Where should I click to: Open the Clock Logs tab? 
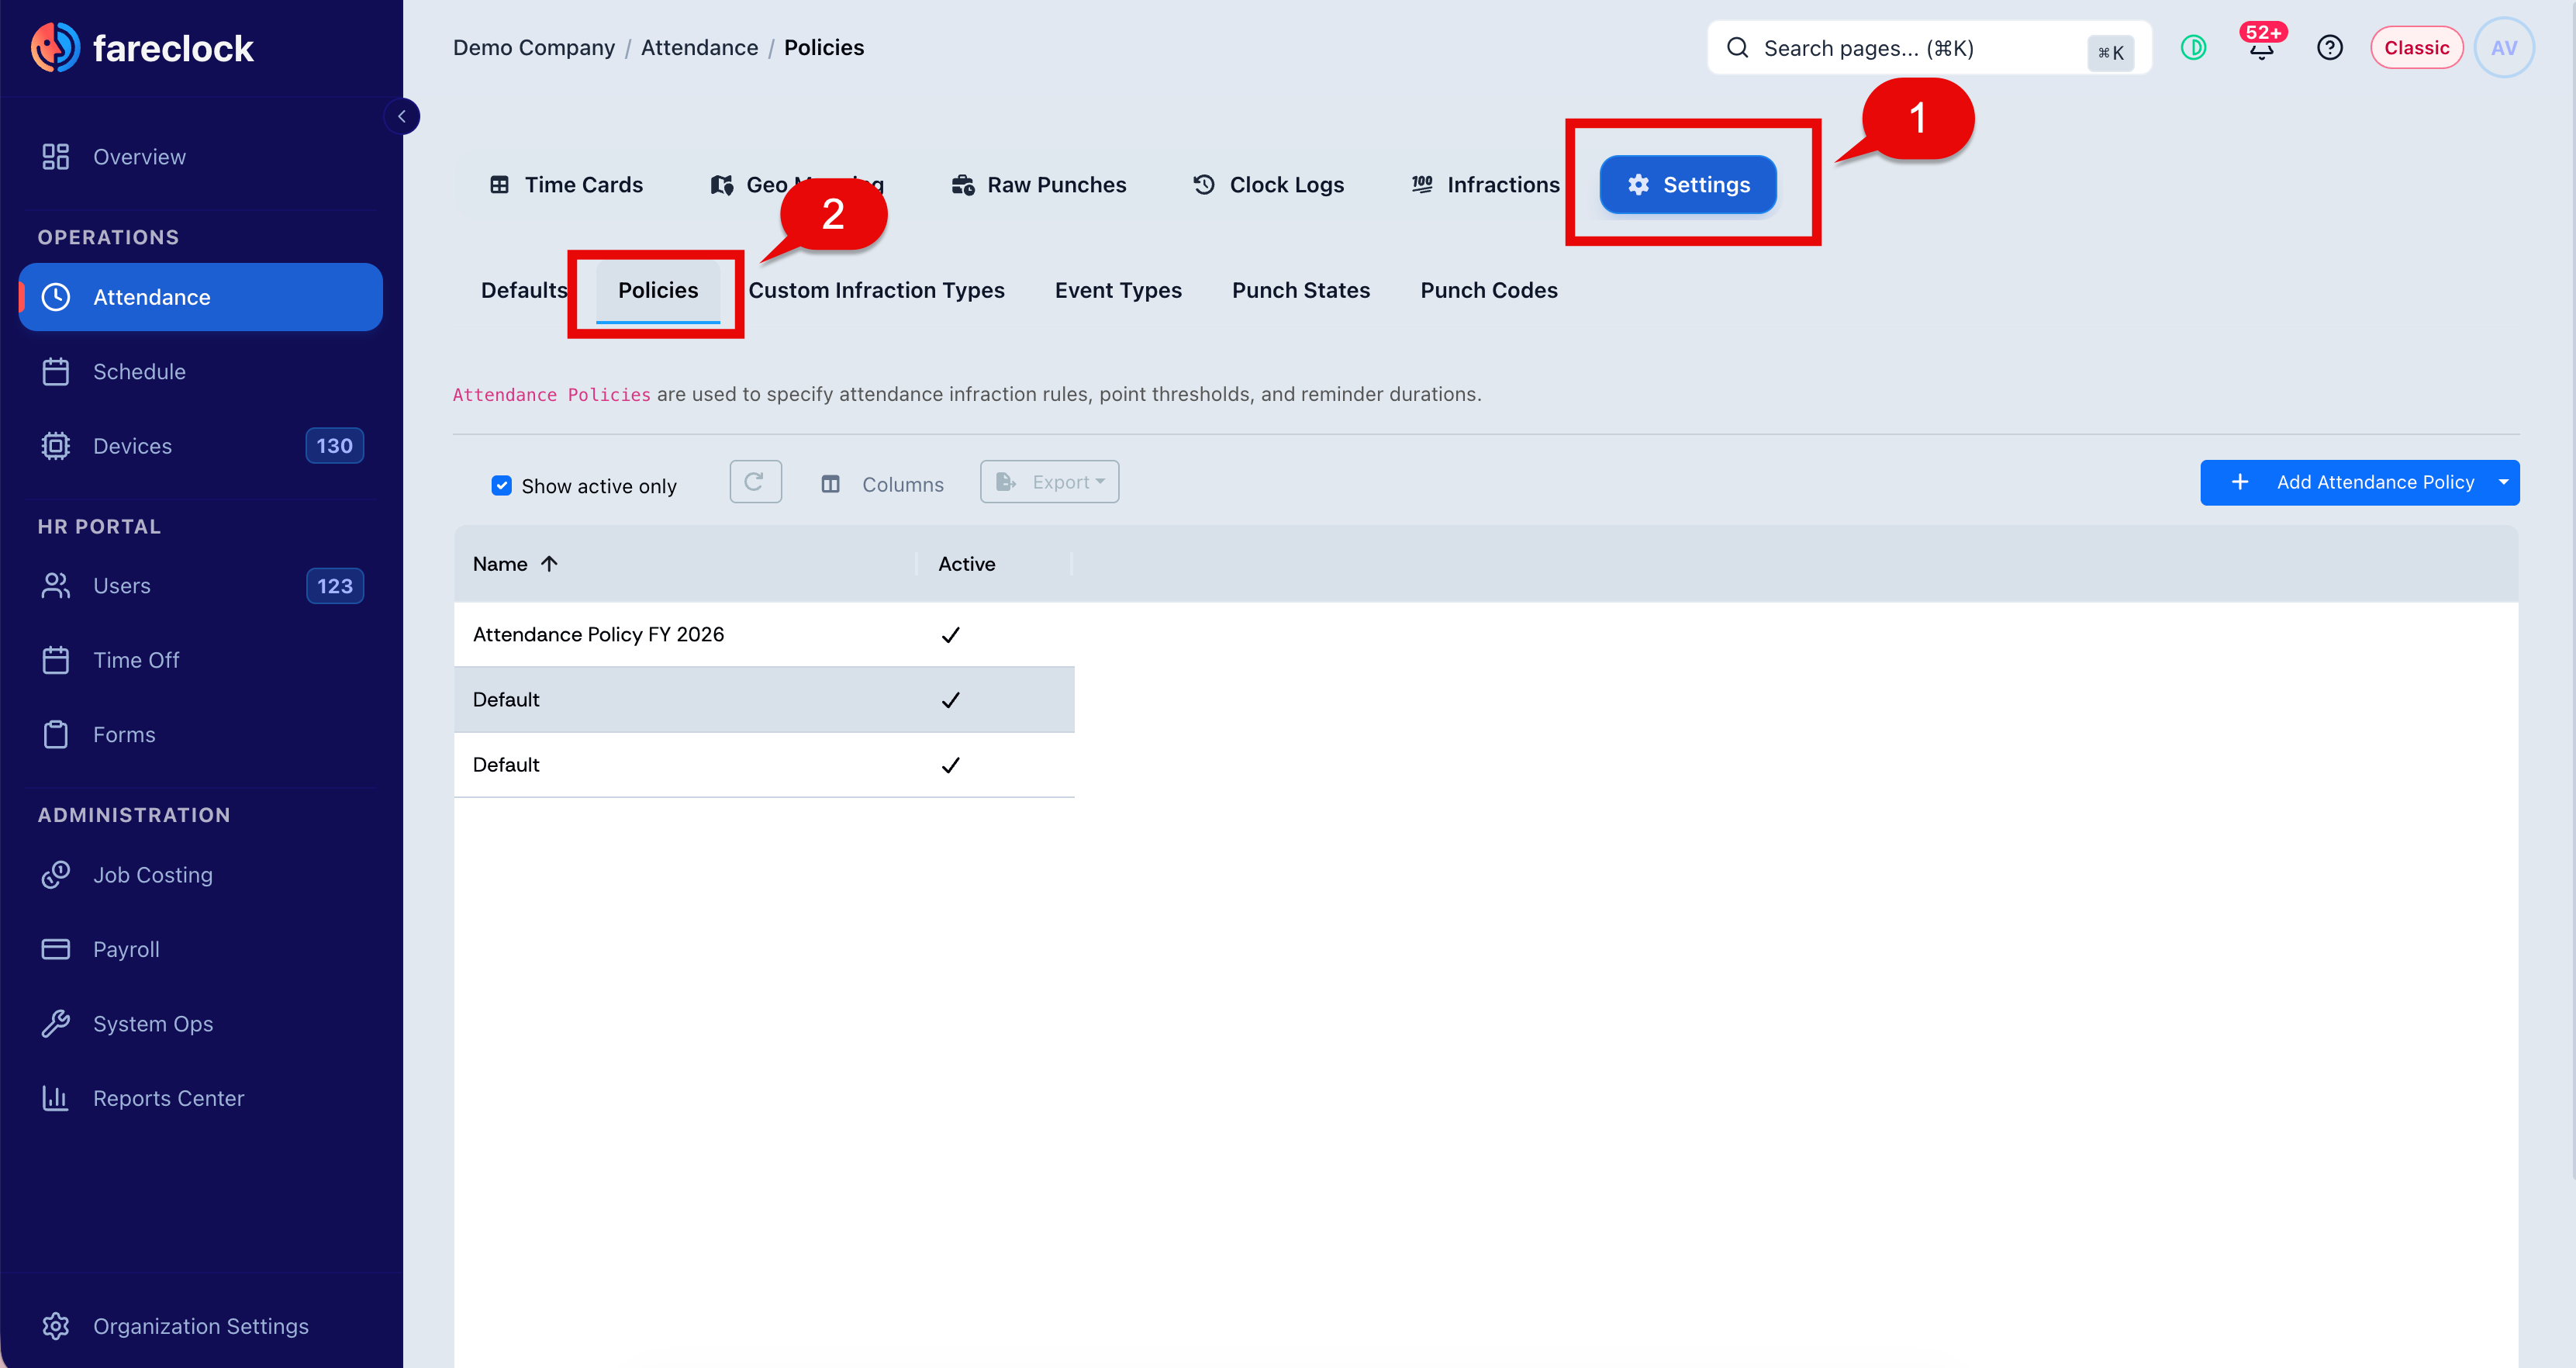pyautogui.click(x=1268, y=185)
